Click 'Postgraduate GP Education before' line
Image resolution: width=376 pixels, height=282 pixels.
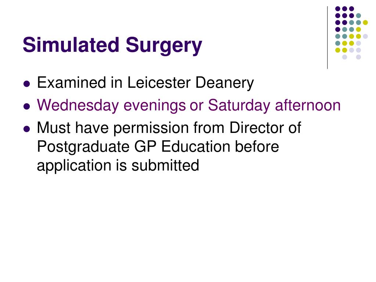pos(158,147)
